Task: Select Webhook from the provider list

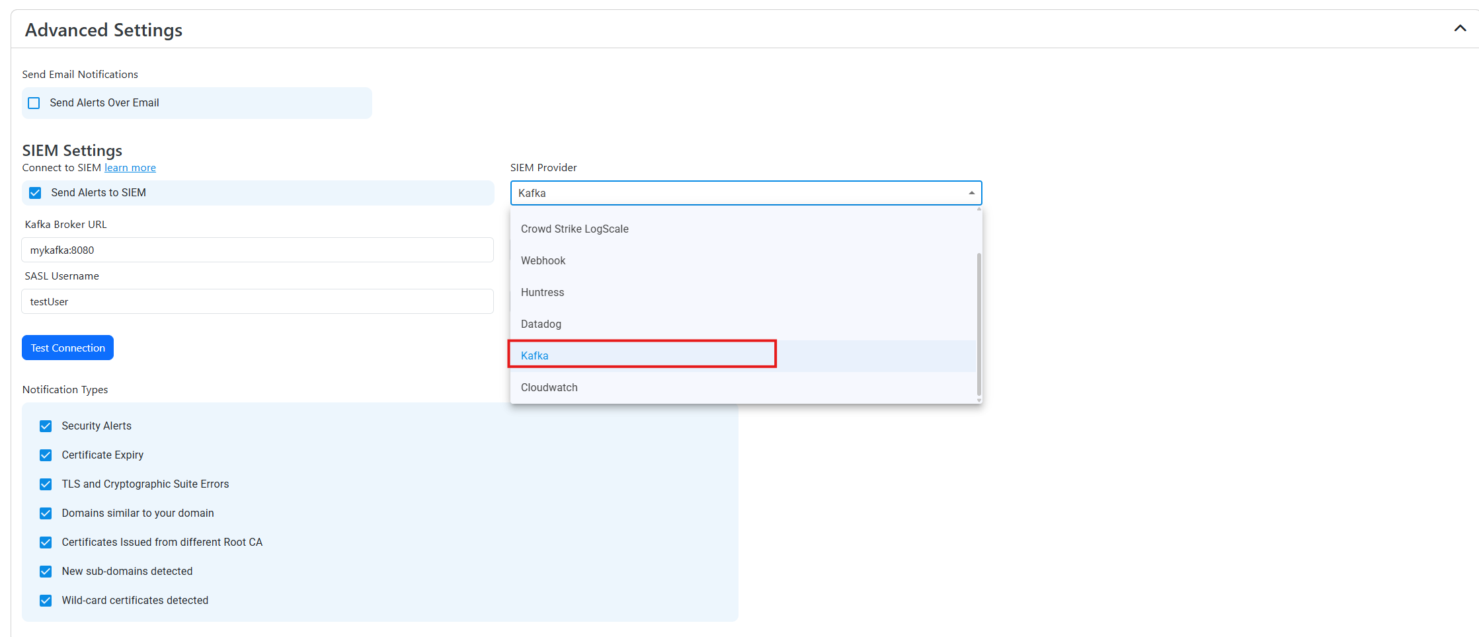Action: pyautogui.click(x=543, y=260)
